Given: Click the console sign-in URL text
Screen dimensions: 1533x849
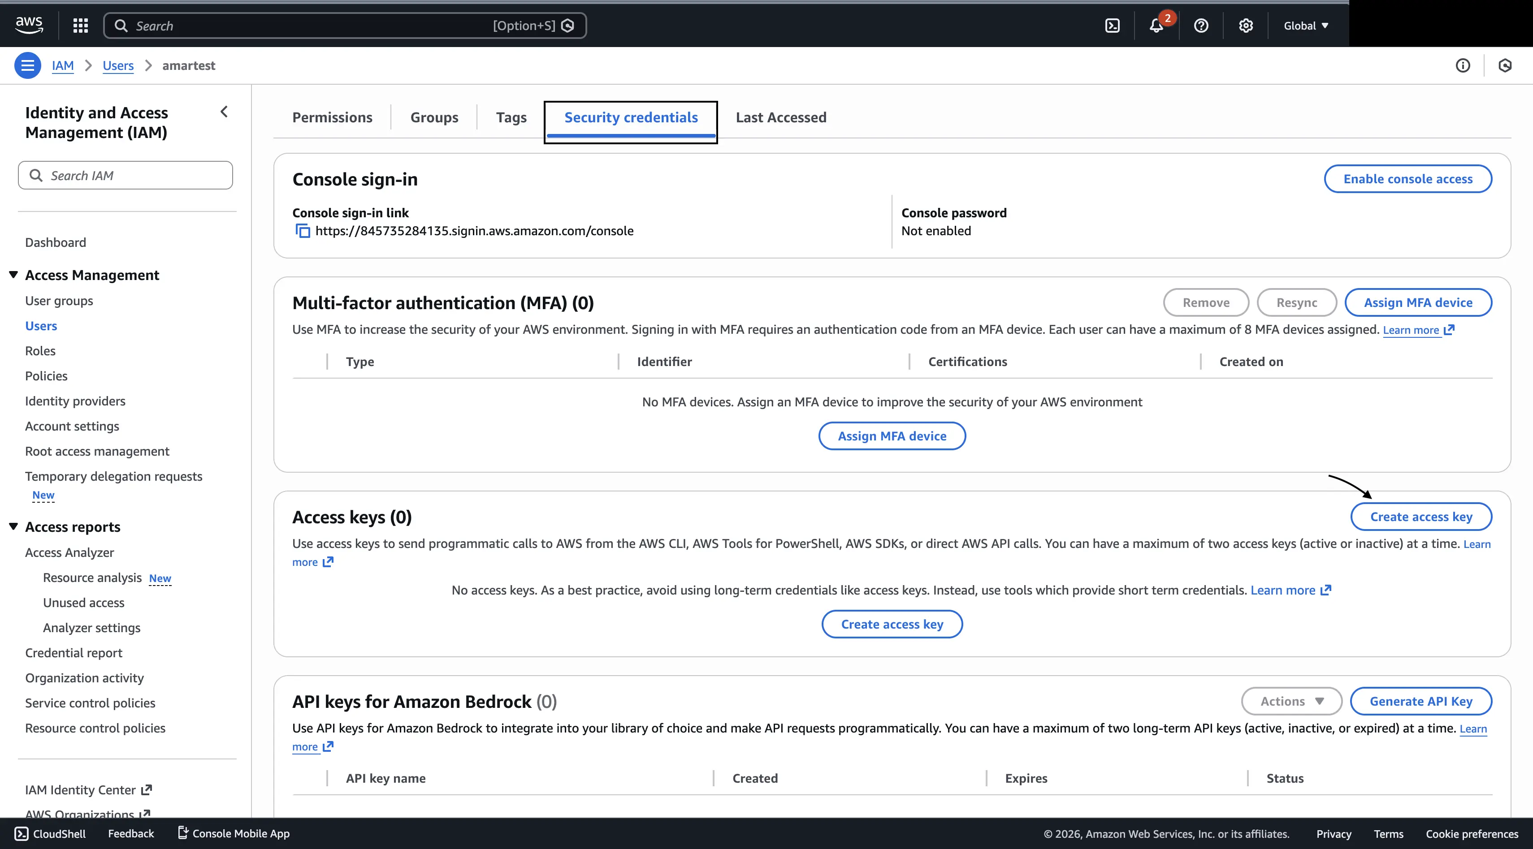Looking at the screenshot, I should [474, 231].
